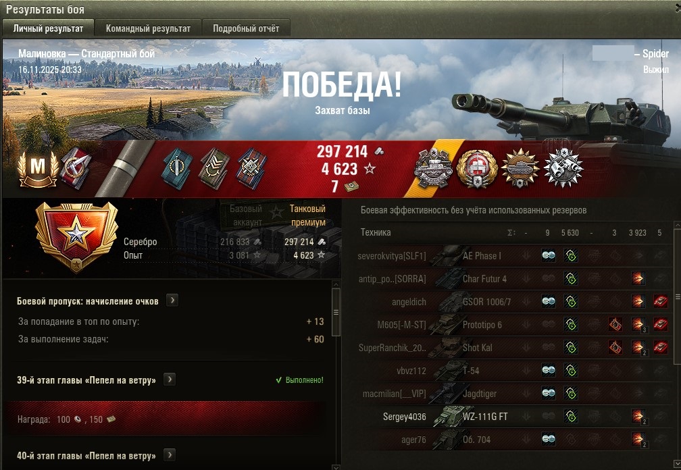Click the silver wreath tank medal icon

pyautogui.click(x=432, y=168)
